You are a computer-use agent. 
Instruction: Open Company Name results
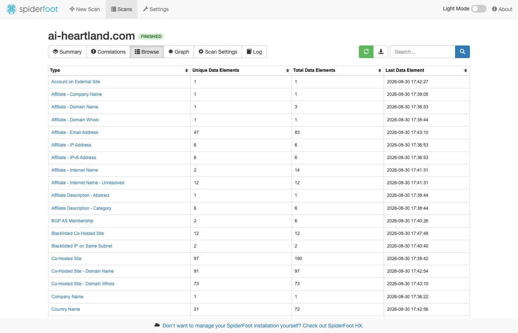coord(67,297)
